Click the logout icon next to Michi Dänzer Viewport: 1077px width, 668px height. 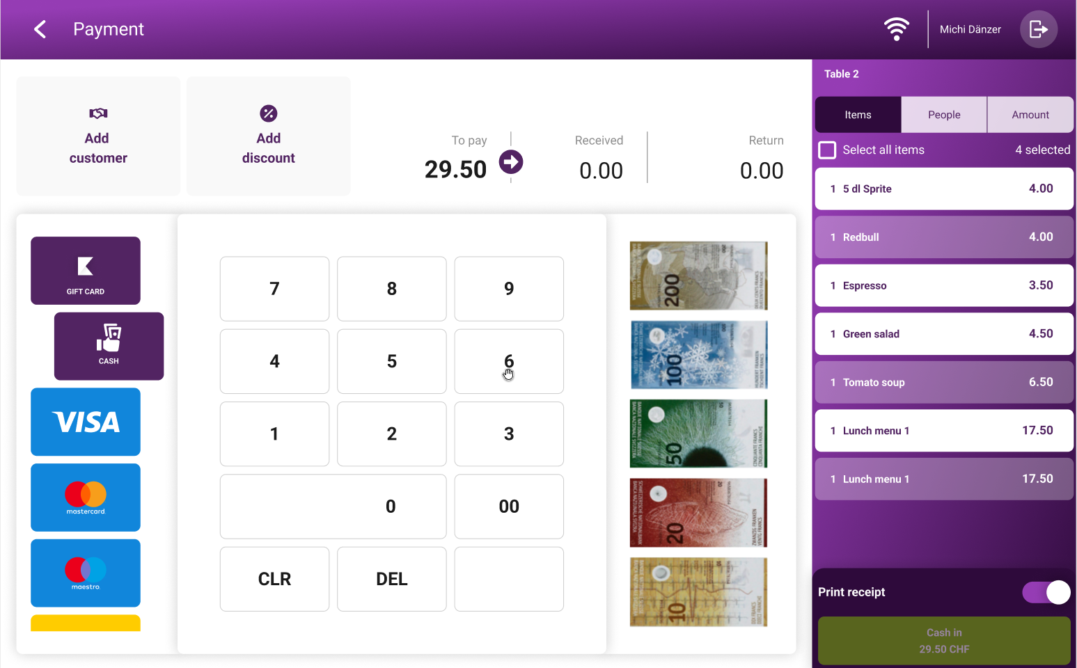[1039, 29]
